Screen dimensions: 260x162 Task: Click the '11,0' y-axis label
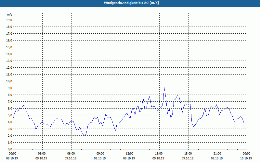tap(9, 75)
